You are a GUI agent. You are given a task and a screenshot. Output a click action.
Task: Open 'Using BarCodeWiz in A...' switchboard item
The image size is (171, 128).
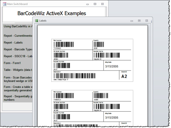pos(18,26)
